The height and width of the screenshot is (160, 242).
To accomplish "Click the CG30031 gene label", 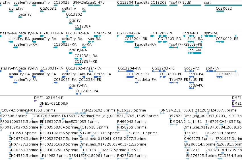I will pos(48,9).
